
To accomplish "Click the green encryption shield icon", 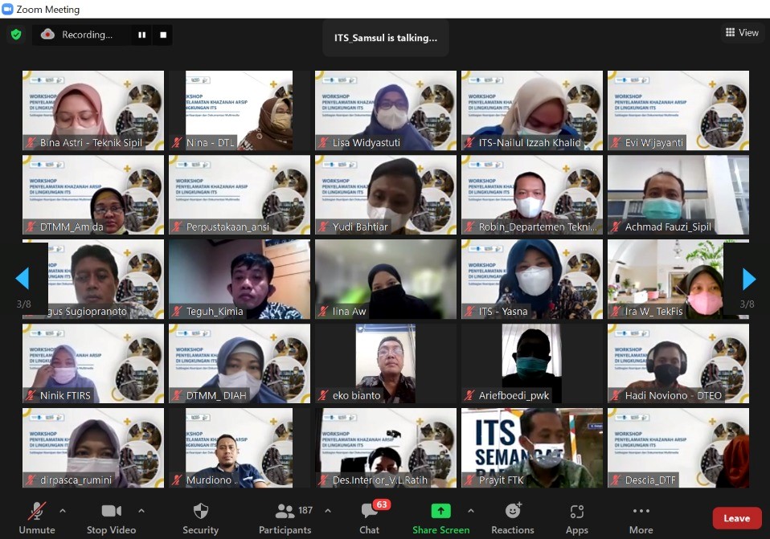I will click(x=16, y=35).
